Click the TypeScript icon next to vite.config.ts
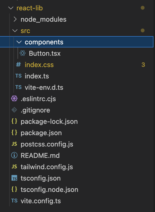Screen dimensions: 155x212 [14, 201]
